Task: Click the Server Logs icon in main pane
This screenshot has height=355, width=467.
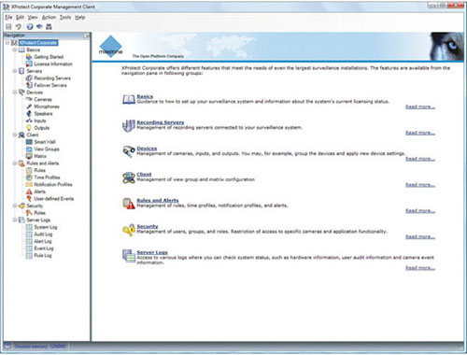Action: (128, 256)
